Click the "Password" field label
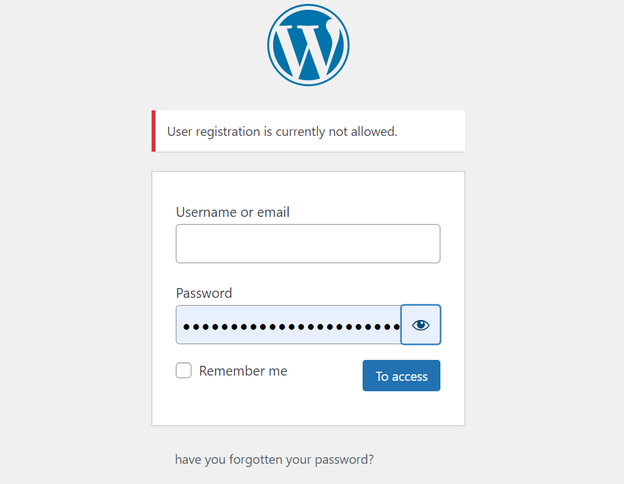This screenshot has width=624, height=484. coord(204,293)
